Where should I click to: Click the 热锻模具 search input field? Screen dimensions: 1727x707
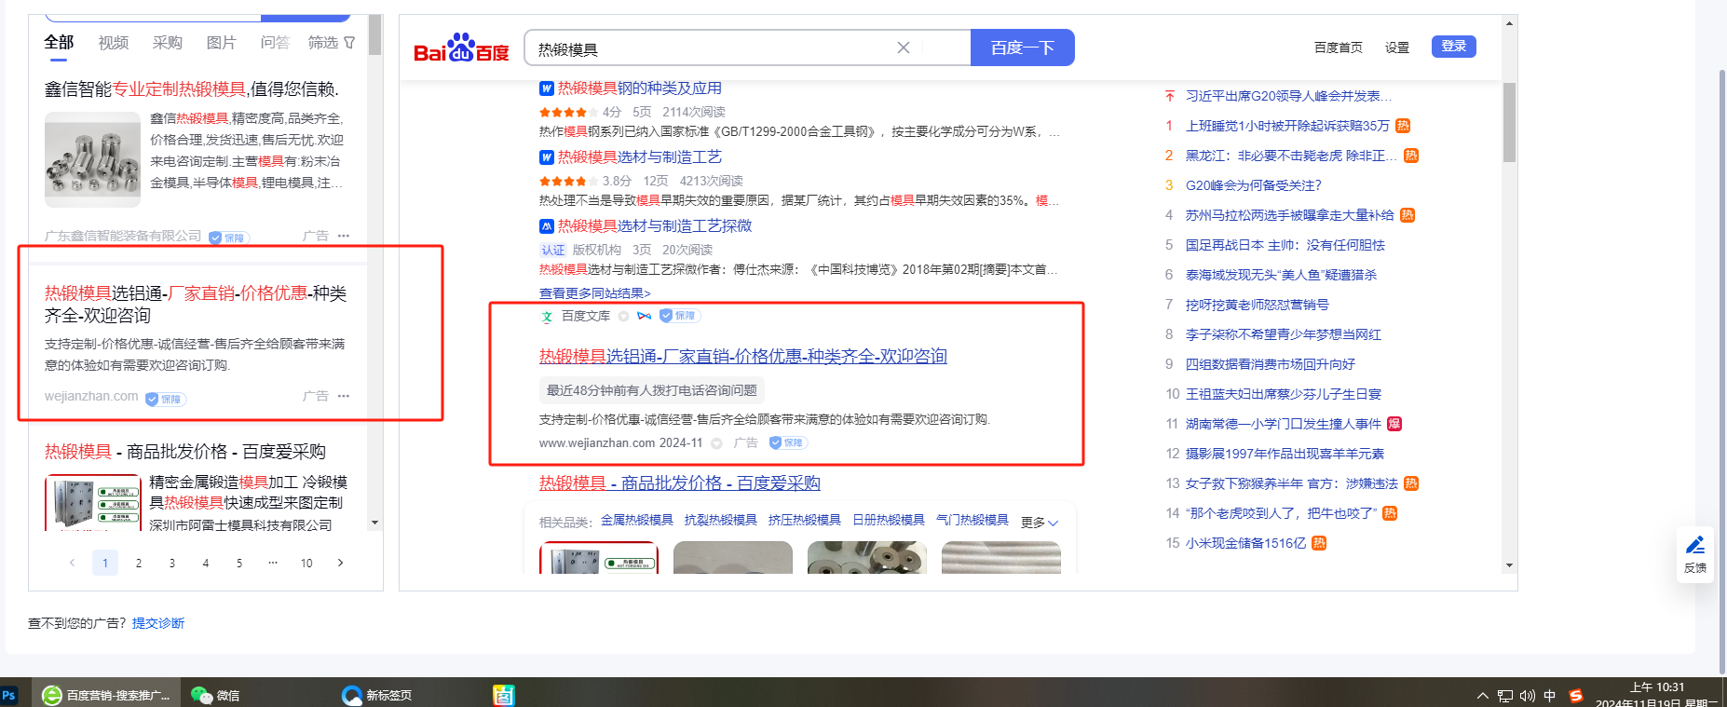point(708,48)
